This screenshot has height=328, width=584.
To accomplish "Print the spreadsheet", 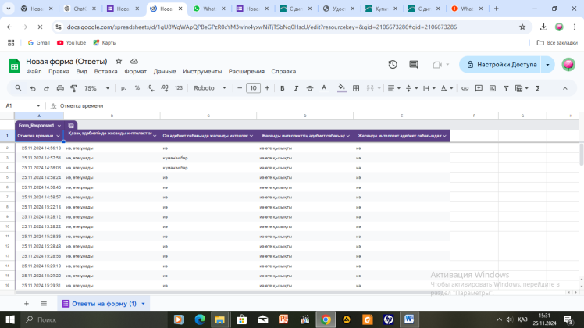I will 60,88.
